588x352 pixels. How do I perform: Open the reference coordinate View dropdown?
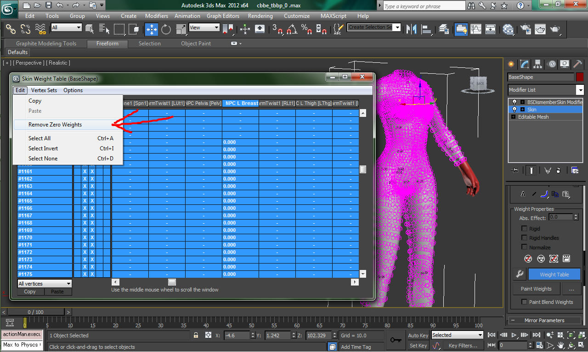coord(204,27)
